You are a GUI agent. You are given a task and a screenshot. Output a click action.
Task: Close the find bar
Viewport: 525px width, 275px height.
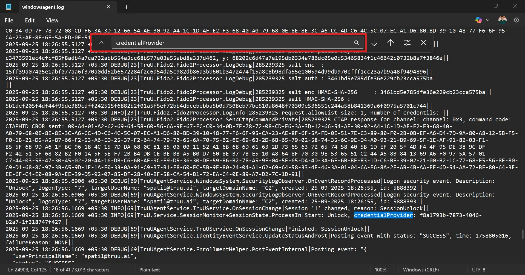click(x=423, y=43)
